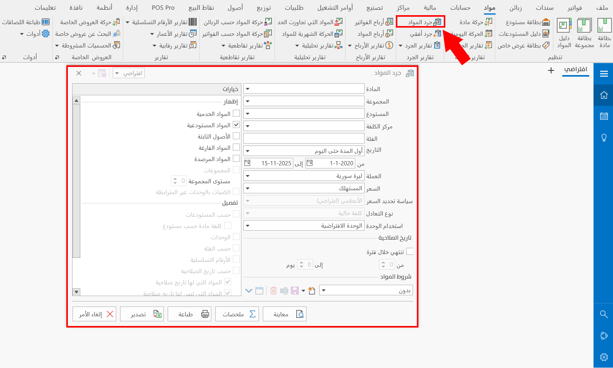Enable المواد الفارغة checkbox
This screenshot has height=368, width=613.
(236, 147)
